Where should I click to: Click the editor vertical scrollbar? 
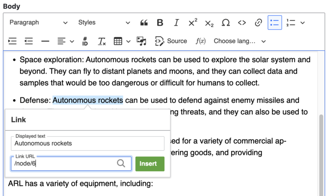pyautogui.click(x=321, y=155)
